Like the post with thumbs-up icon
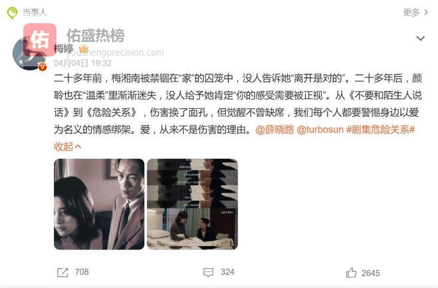Screen dimensions: 438x288 coord(351,272)
